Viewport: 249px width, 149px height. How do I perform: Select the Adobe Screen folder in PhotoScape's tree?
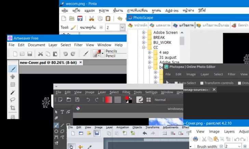tap(166, 32)
